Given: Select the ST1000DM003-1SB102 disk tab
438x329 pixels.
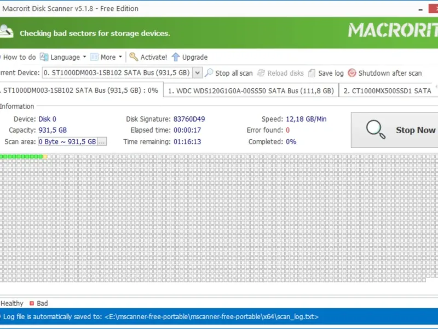Looking at the screenshot, I should (x=80, y=90).
